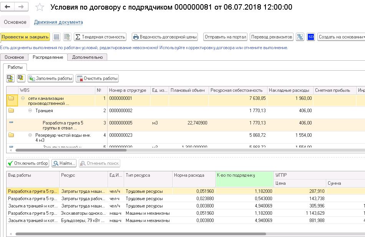Collapse the Резервуар чистой воды node

click(x=30, y=135)
